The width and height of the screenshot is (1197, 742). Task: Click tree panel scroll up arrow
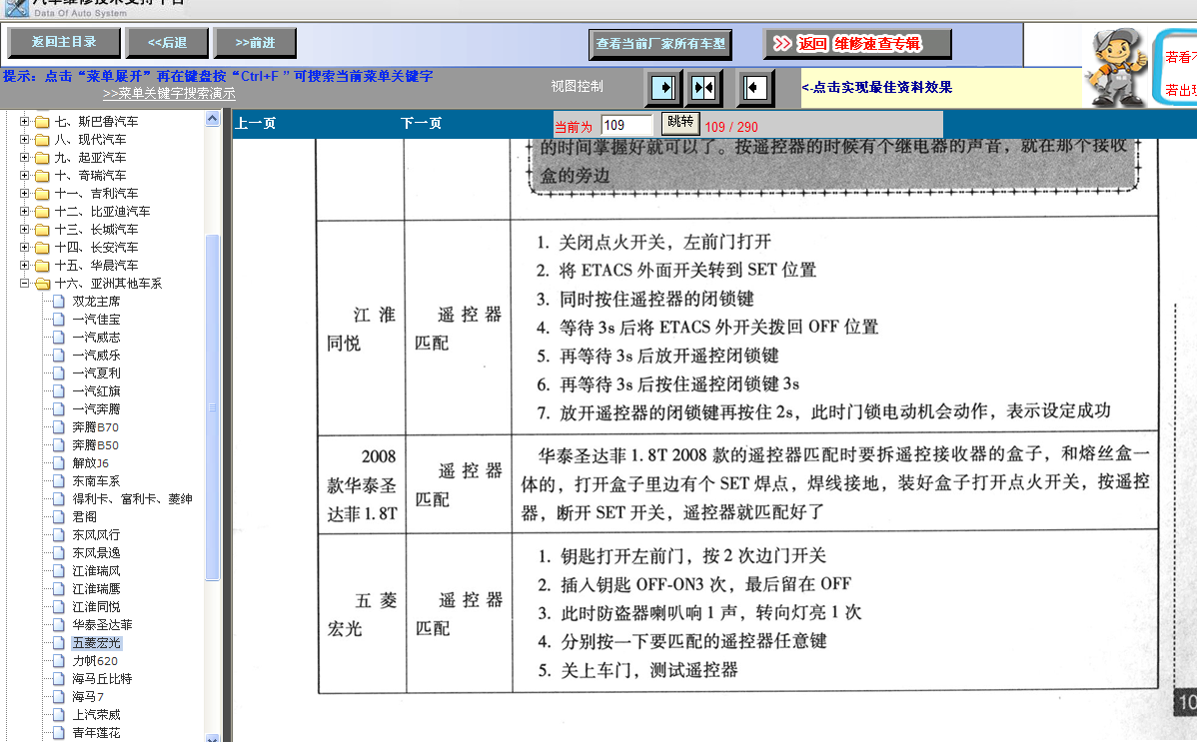(x=212, y=118)
